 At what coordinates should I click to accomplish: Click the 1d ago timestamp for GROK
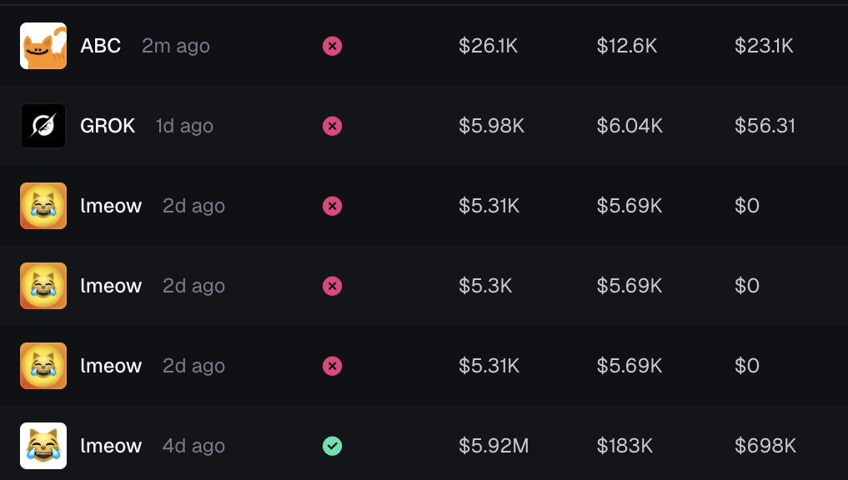tap(184, 127)
